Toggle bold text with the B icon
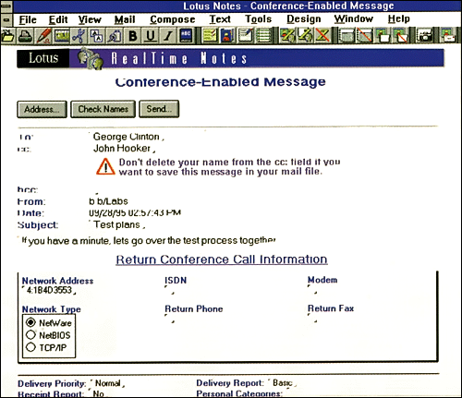Image resolution: width=462 pixels, height=398 pixels. [133, 36]
